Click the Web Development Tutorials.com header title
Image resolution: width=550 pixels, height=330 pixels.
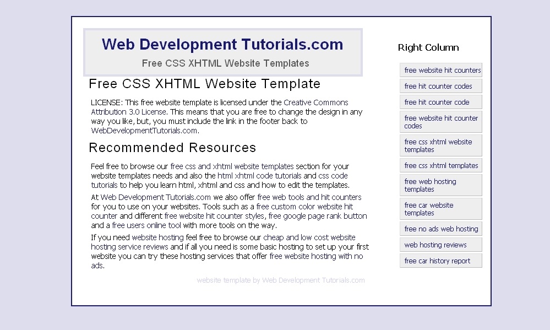tap(222, 44)
